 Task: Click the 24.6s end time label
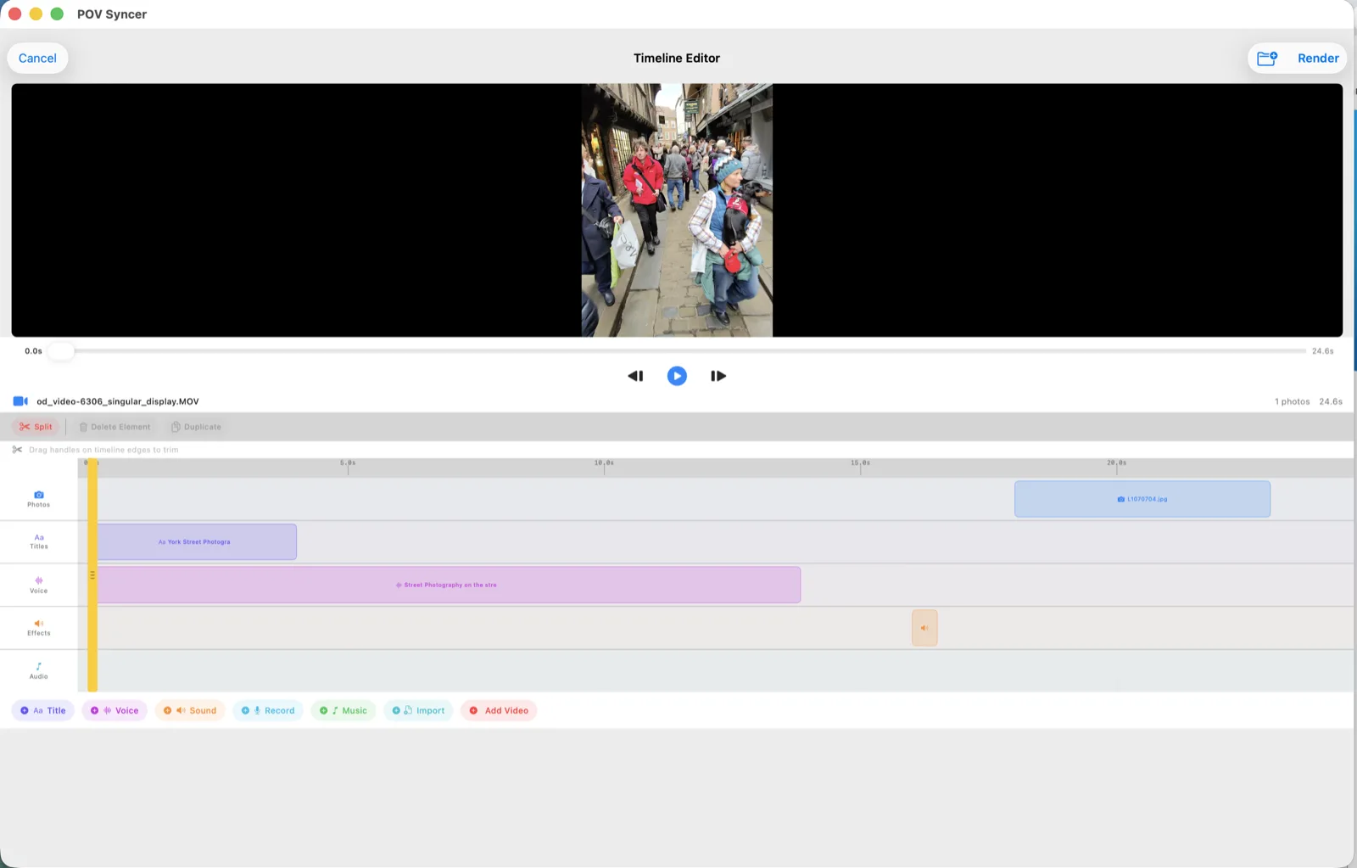1322,350
